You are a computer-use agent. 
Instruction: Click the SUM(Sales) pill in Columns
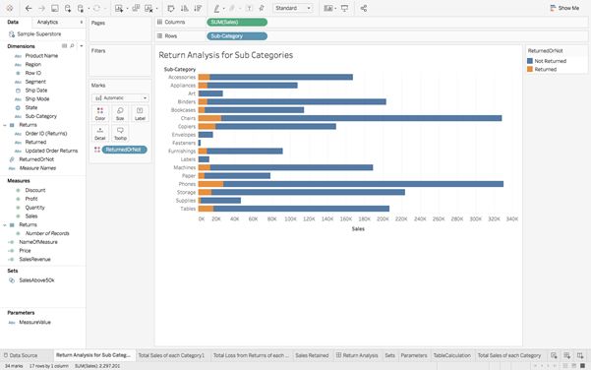pyautogui.click(x=237, y=23)
